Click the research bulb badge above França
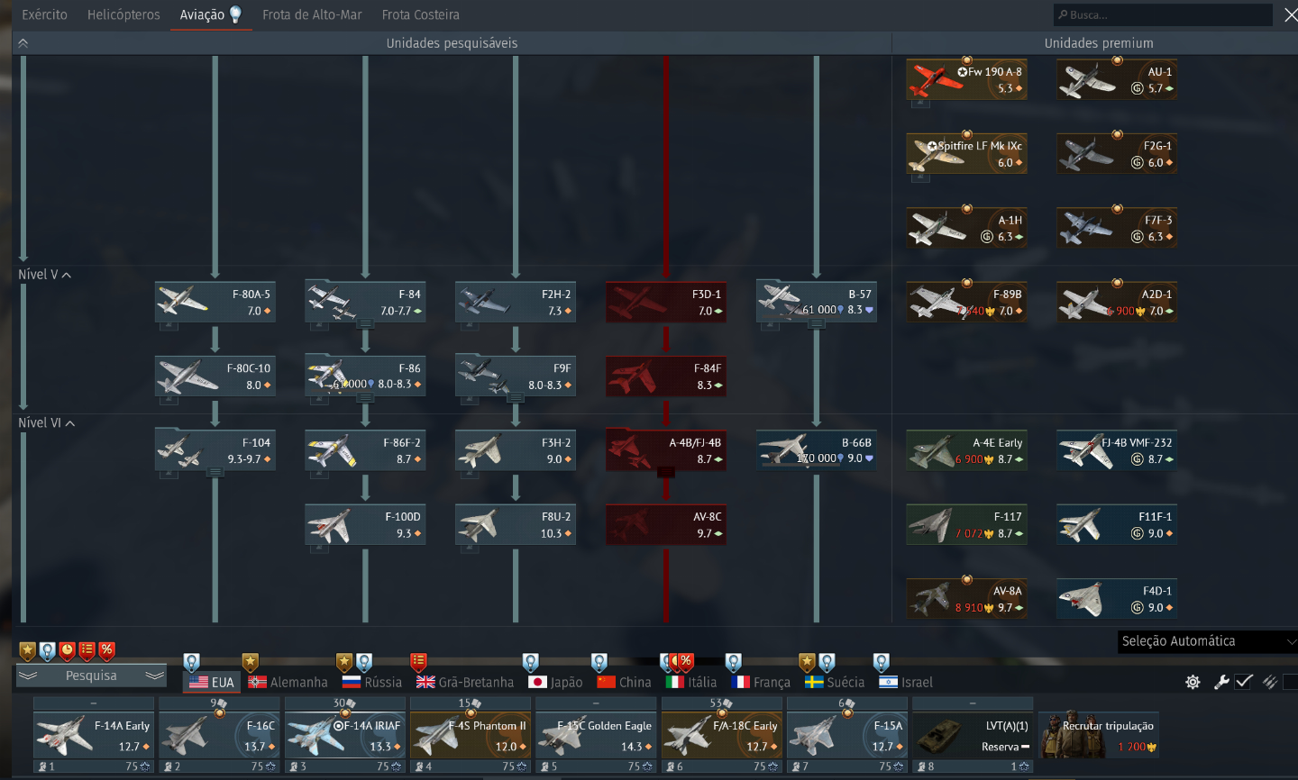 click(734, 663)
